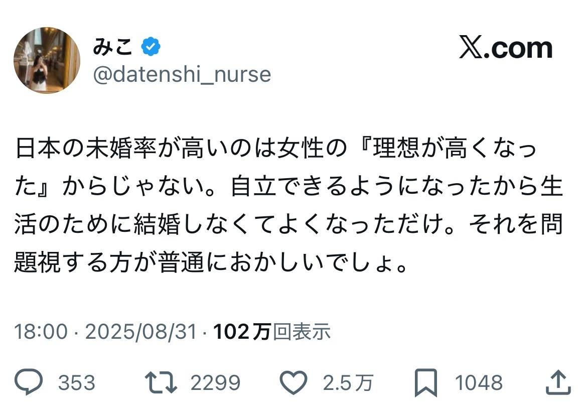Click the reply speech bubble icon

tap(30, 383)
